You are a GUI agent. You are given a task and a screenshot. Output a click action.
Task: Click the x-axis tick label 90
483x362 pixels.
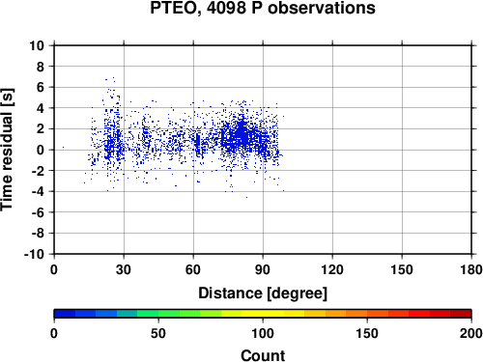263,269
